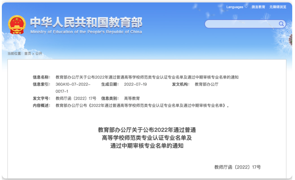
Task: Click the document number 教师厅函〔2022〕17号 in metadata
Action: point(76,98)
